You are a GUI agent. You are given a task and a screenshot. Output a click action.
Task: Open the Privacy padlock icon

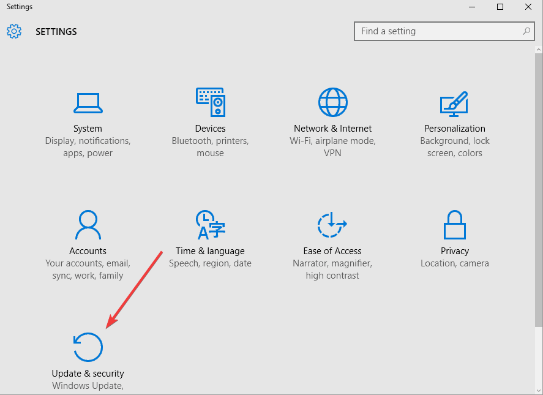(x=454, y=225)
